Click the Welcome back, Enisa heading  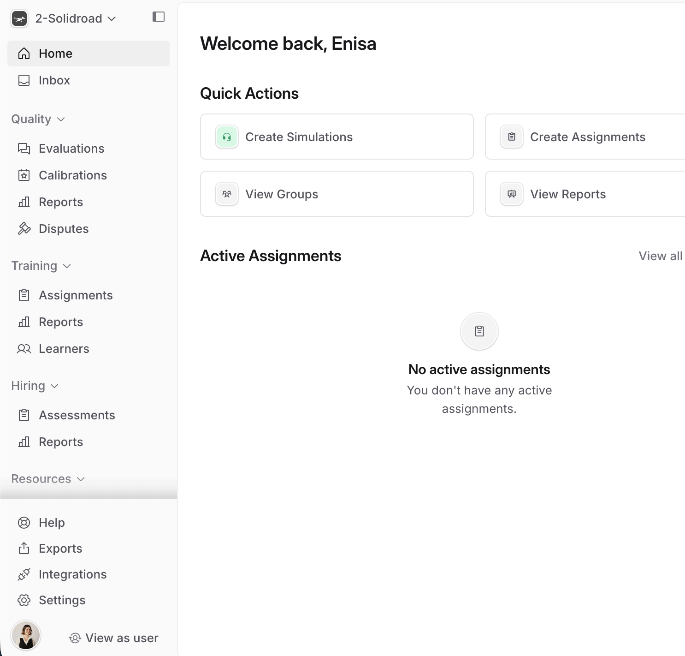point(288,44)
